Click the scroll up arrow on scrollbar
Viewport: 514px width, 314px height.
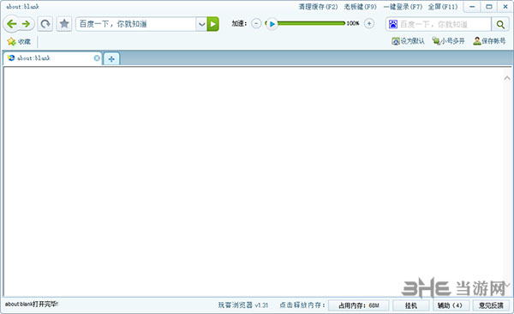[507, 78]
